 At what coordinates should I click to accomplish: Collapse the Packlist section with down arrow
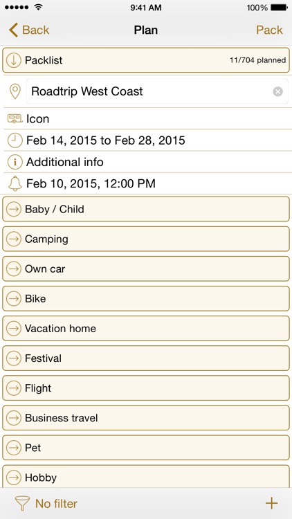tap(14, 60)
